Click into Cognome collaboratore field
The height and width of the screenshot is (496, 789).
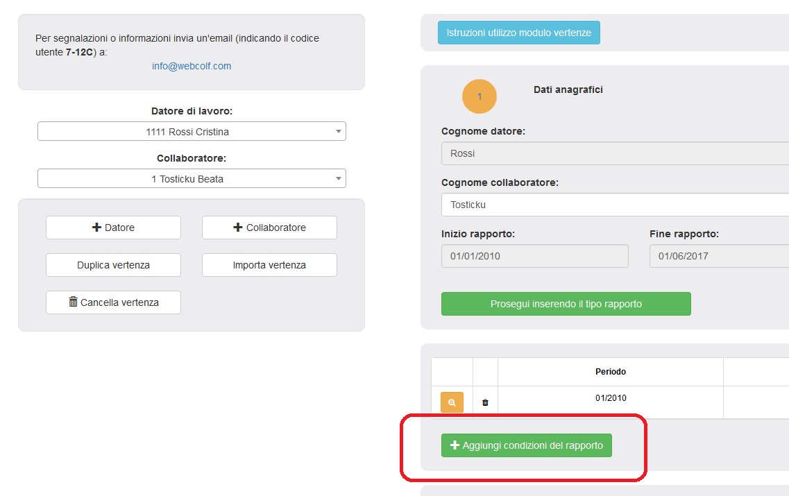click(614, 205)
